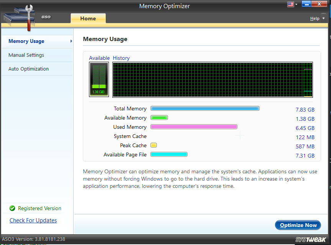The image size is (331, 245).
Task: Open the Help menu
Action: pos(314,18)
